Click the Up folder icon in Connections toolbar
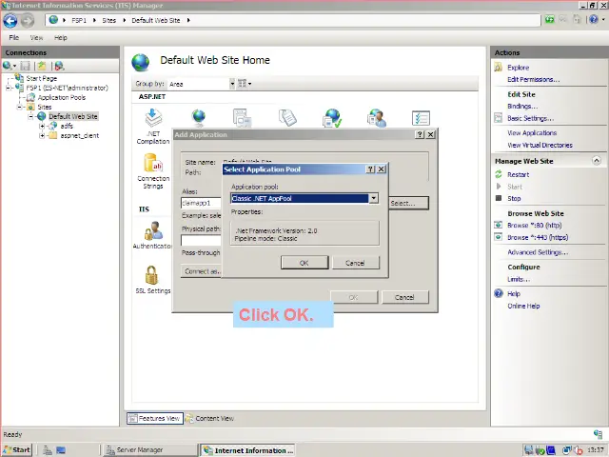 tap(42, 66)
